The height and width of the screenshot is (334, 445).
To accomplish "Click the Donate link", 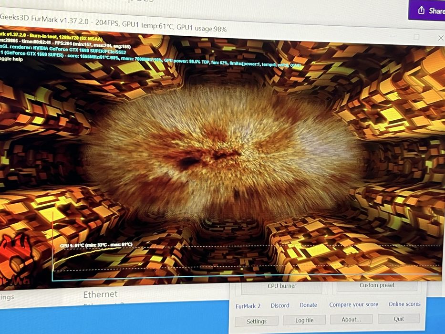I will [x=308, y=305].
